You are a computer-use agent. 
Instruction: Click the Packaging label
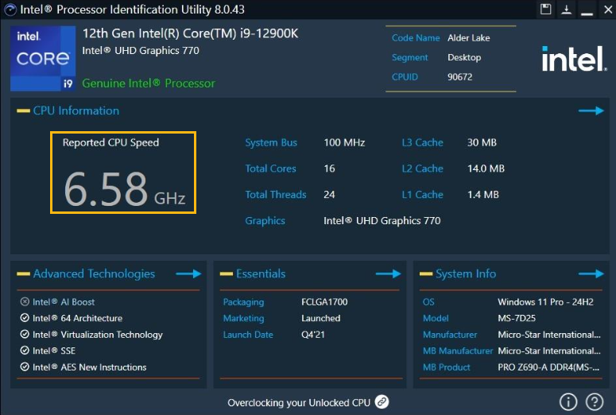pos(243,302)
